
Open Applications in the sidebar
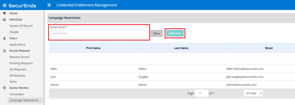pyautogui.click(x=18, y=44)
